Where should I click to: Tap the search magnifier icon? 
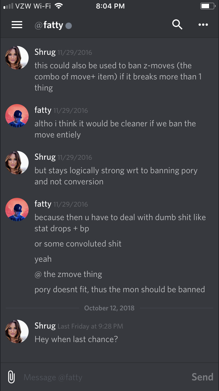click(177, 25)
